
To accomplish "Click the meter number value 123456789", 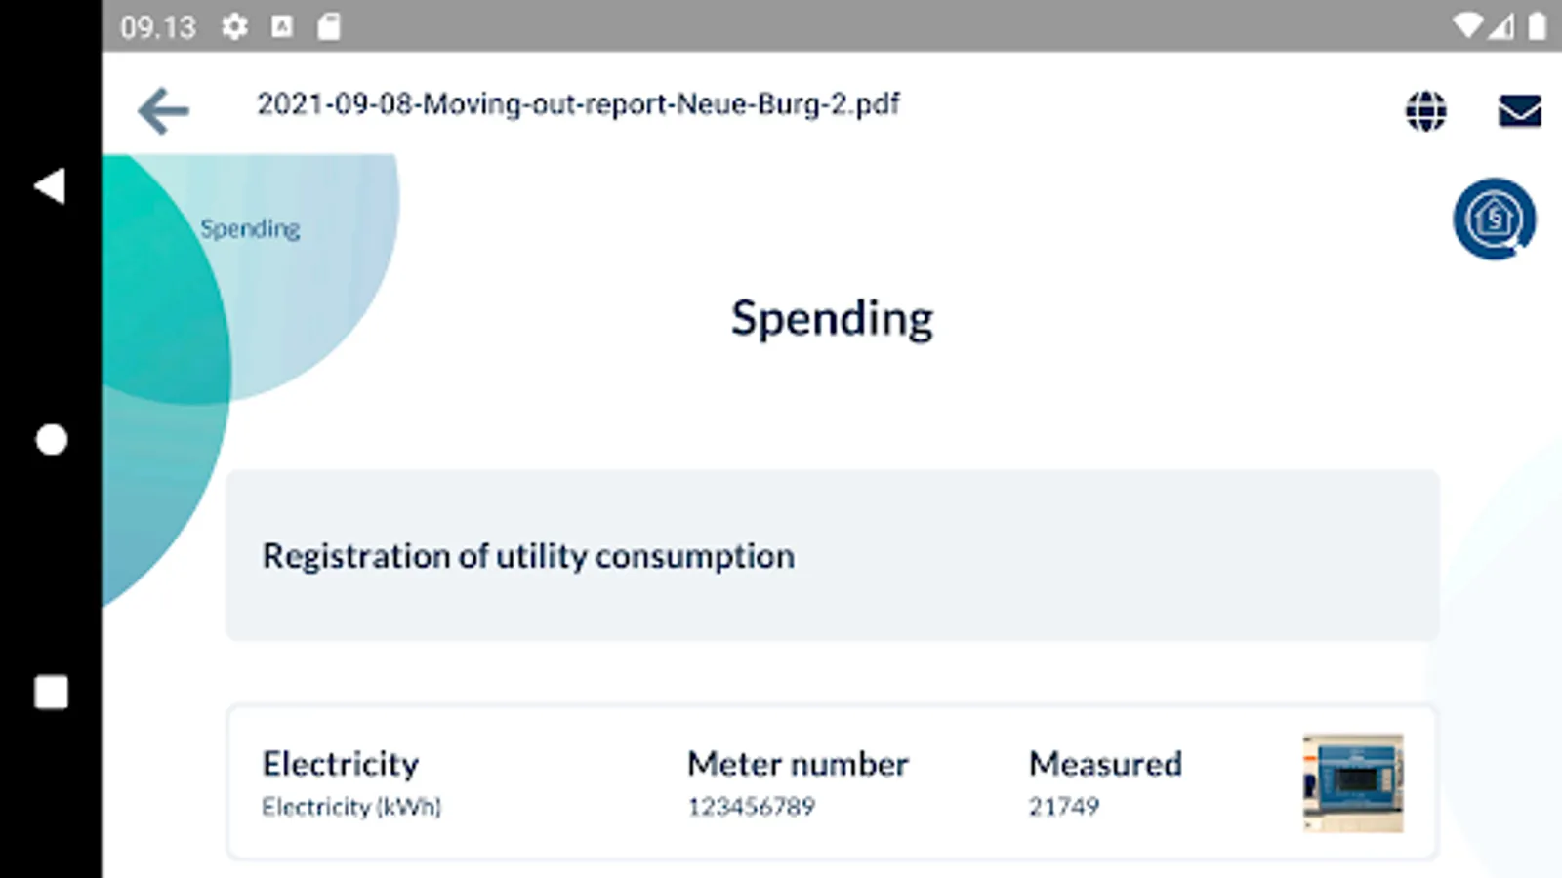I will [x=751, y=807].
